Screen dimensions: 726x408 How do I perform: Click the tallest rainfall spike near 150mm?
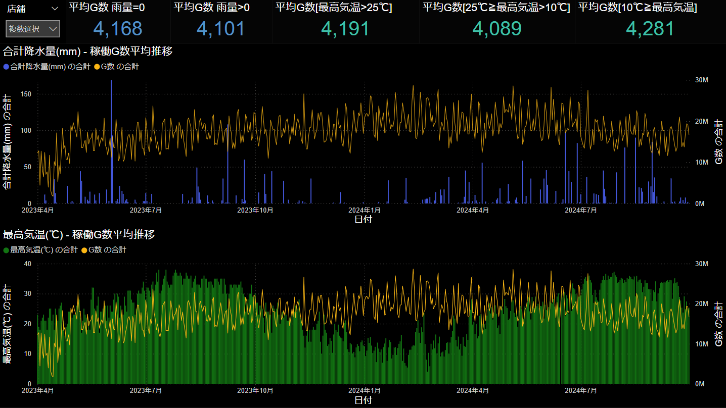pyautogui.click(x=111, y=101)
